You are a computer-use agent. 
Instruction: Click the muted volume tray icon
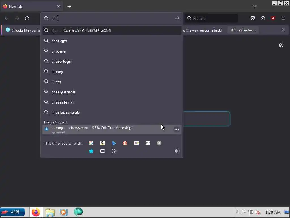[257, 212]
